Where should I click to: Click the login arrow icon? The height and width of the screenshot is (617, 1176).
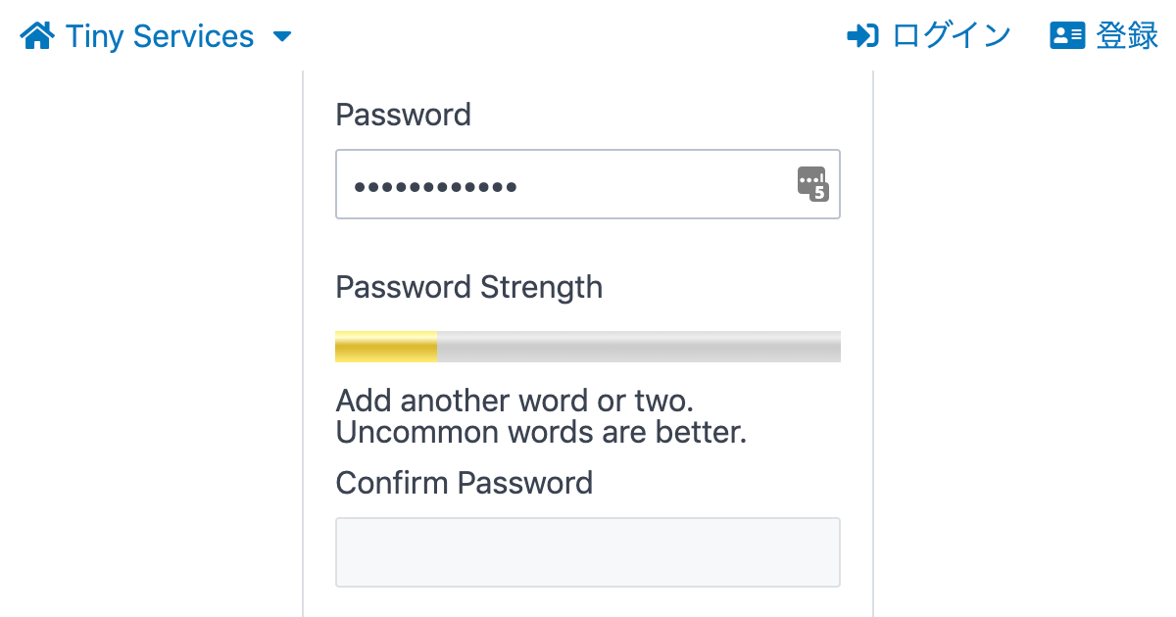[x=862, y=36]
